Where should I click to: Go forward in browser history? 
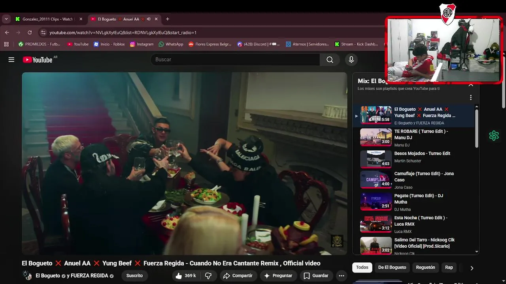tap(18, 32)
